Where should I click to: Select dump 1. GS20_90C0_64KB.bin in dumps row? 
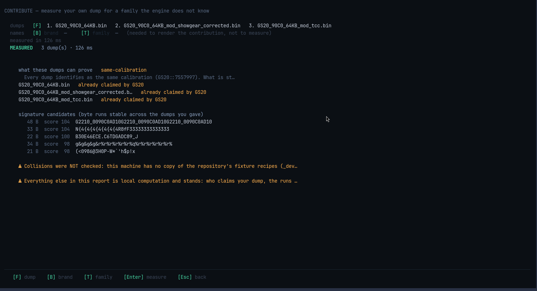[x=77, y=26]
